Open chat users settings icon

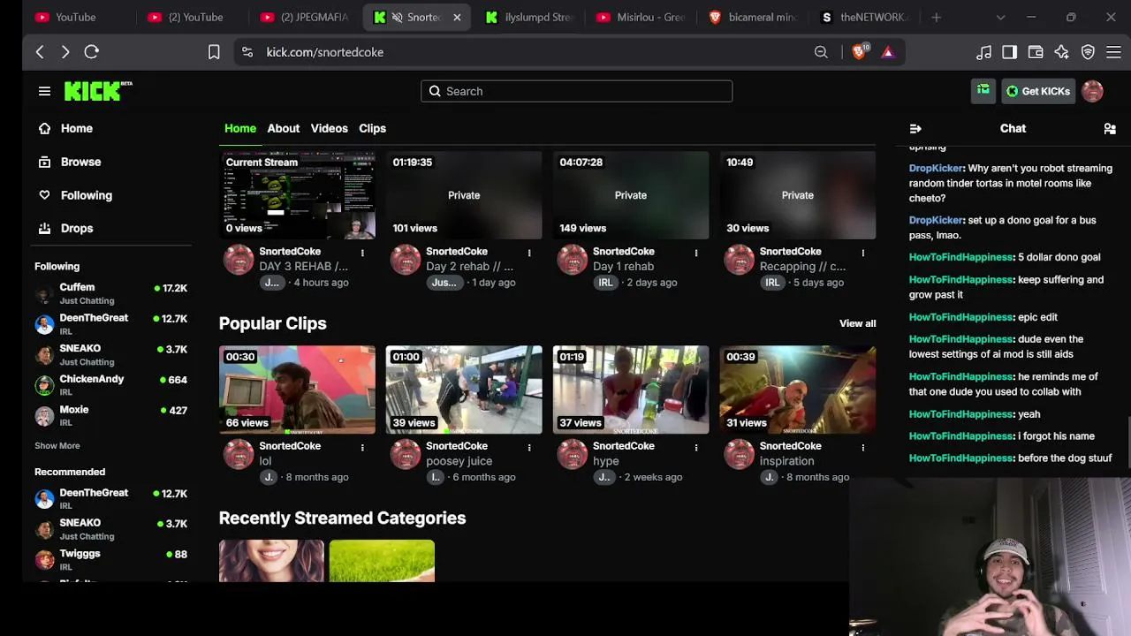point(1110,128)
